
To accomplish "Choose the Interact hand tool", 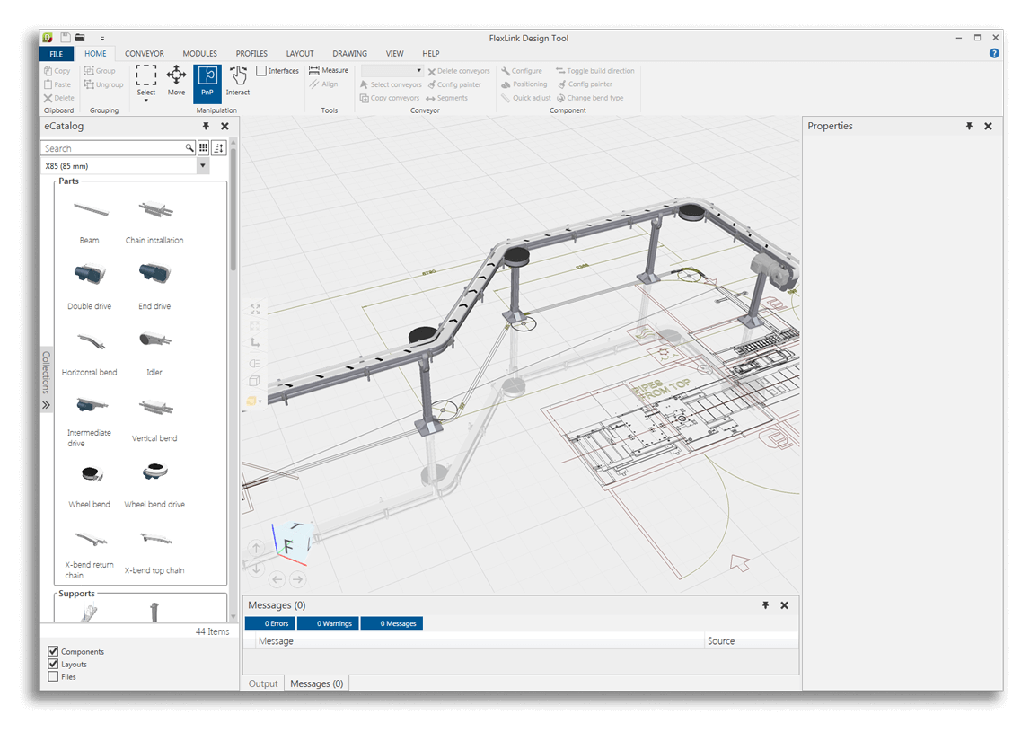I will [238, 81].
